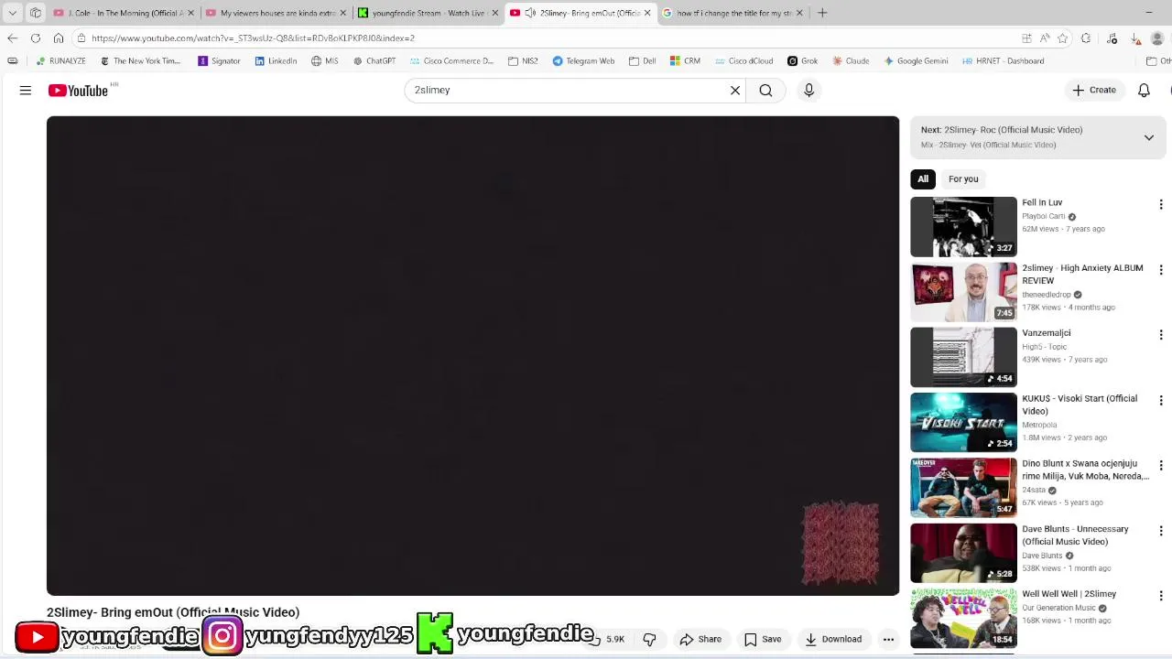Open theneedledrop channel name
Viewport: 1172px width, 659px height.
[x=1047, y=295]
